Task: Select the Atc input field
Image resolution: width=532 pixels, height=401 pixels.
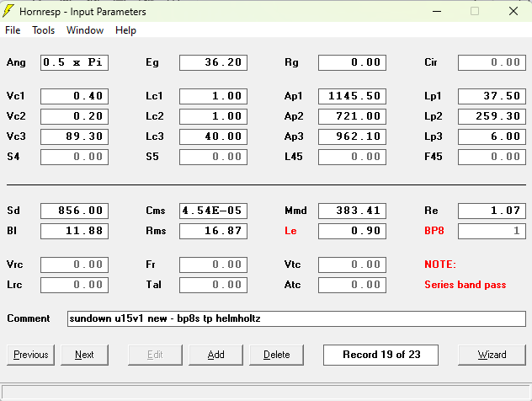Action: pyautogui.click(x=352, y=286)
